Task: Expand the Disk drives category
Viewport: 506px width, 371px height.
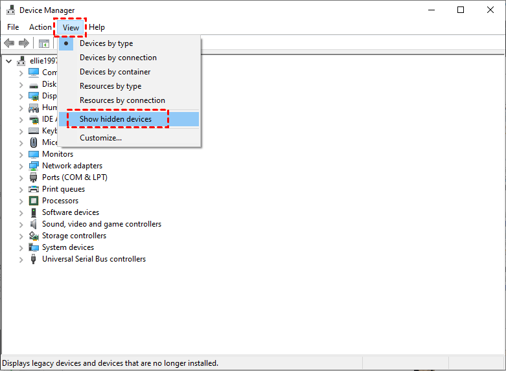Action: pyautogui.click(x=21, y=85)
